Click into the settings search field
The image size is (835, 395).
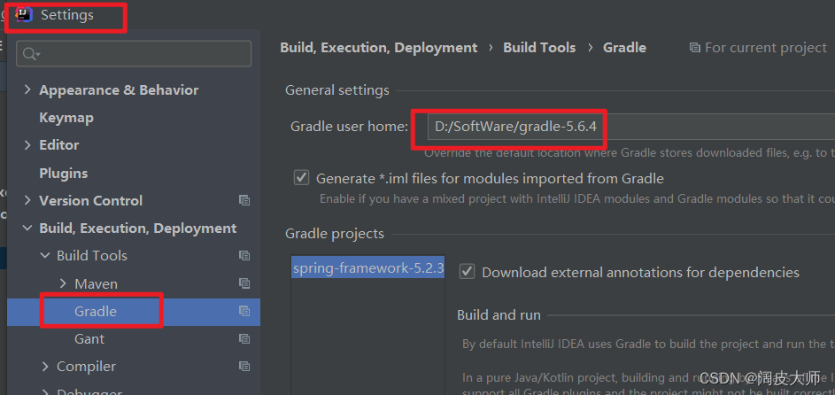(134, 54)
